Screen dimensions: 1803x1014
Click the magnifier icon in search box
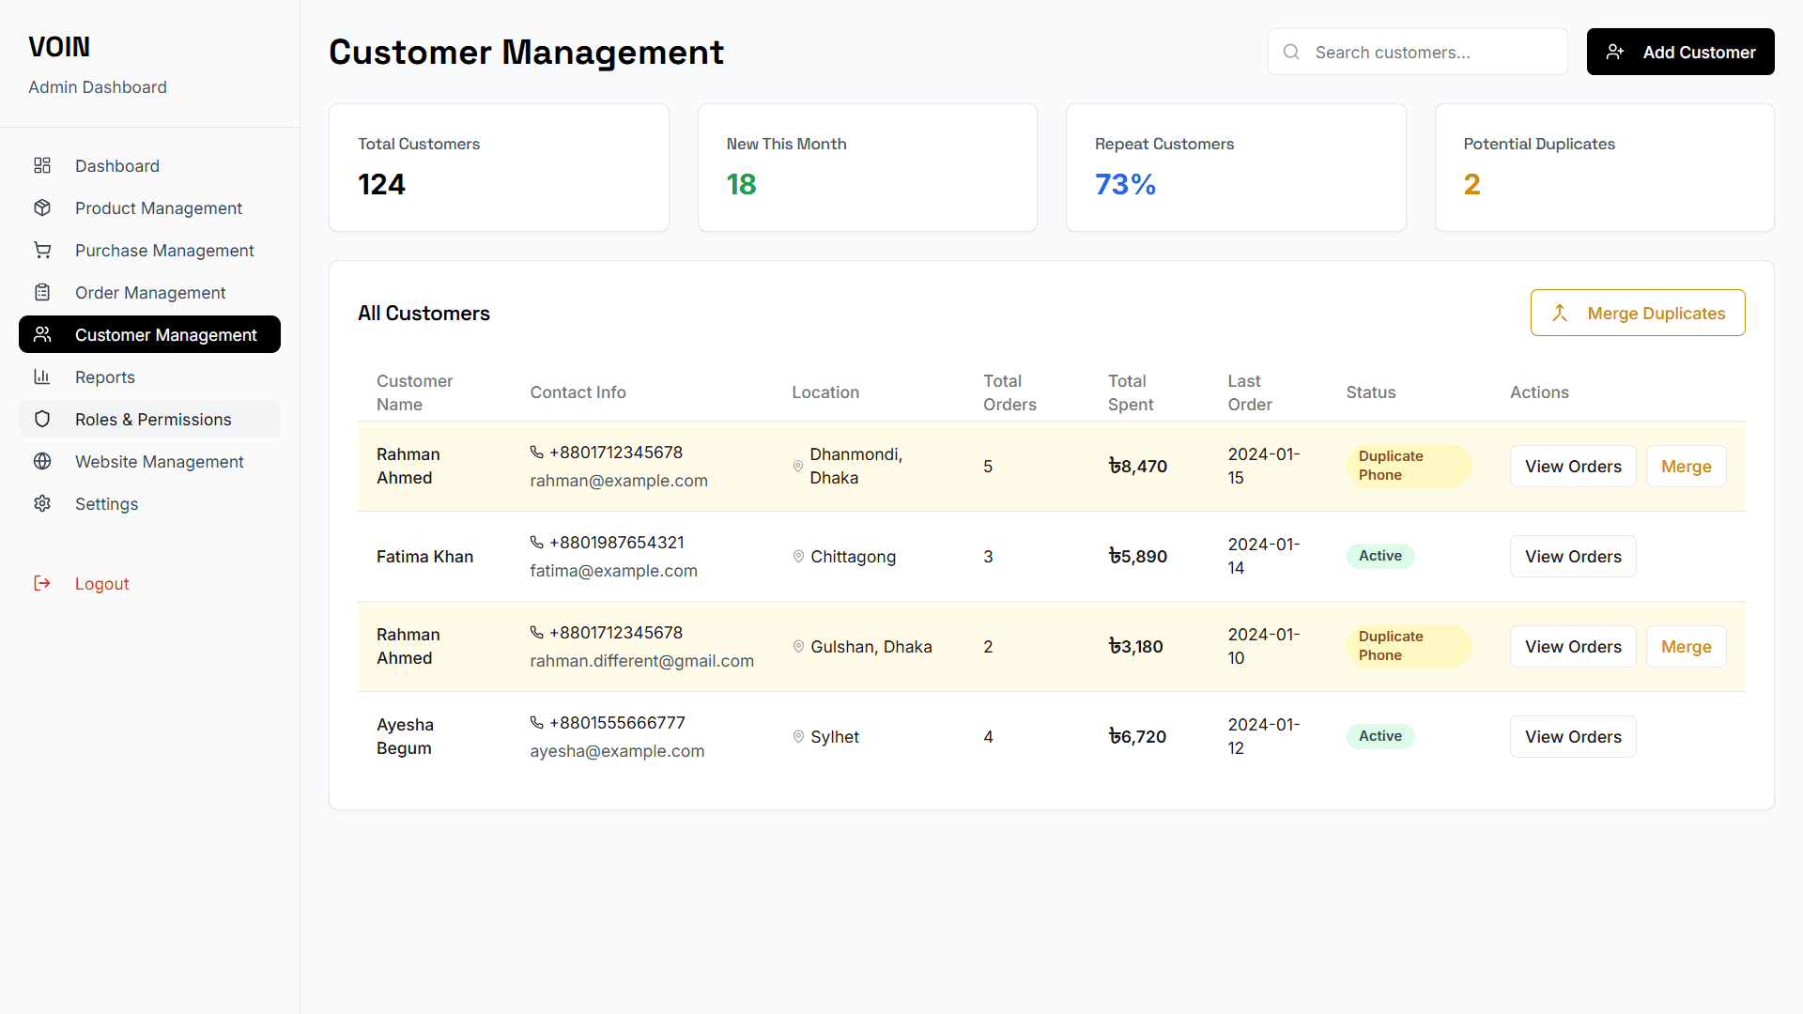[x=1291, y=53]
